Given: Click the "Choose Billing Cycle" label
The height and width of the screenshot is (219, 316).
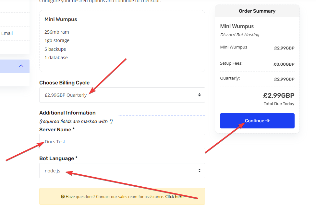Looking at the screenshot, I should click(64, 83).
